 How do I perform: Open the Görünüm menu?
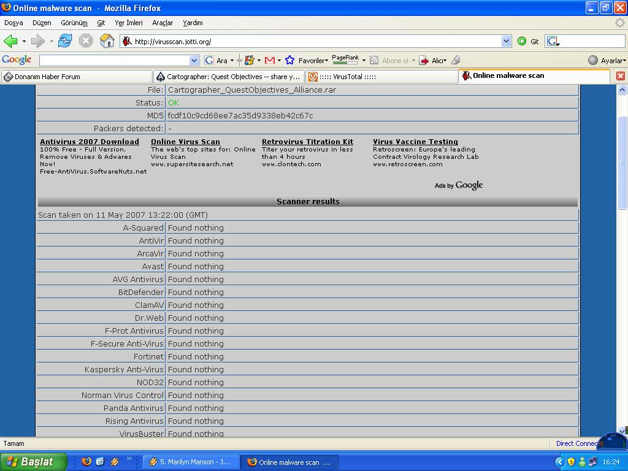coord(74,23)
